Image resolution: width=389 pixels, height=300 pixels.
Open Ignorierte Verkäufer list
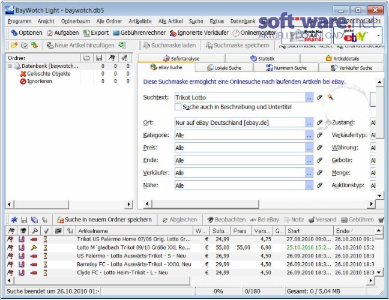pos(199,33)
